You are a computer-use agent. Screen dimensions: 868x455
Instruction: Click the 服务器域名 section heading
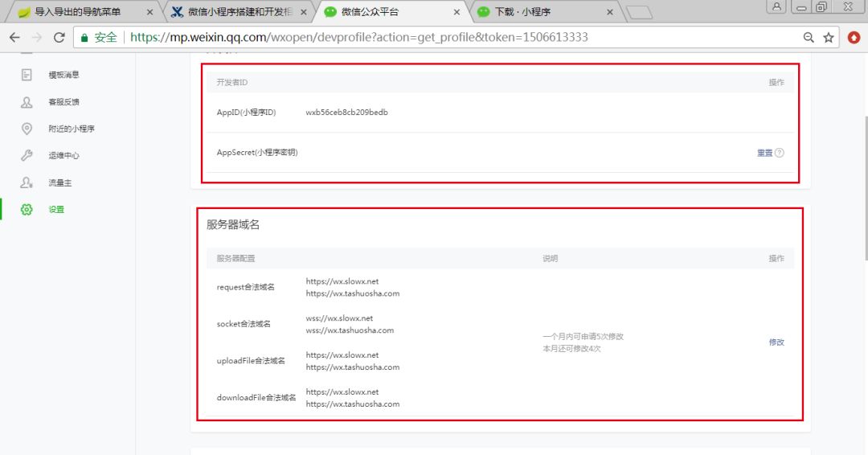[x=233, y=225]
